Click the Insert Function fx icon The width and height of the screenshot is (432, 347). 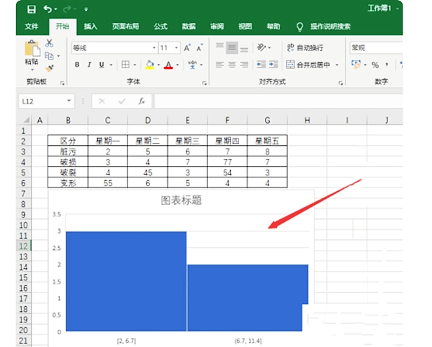click(142, 101)
